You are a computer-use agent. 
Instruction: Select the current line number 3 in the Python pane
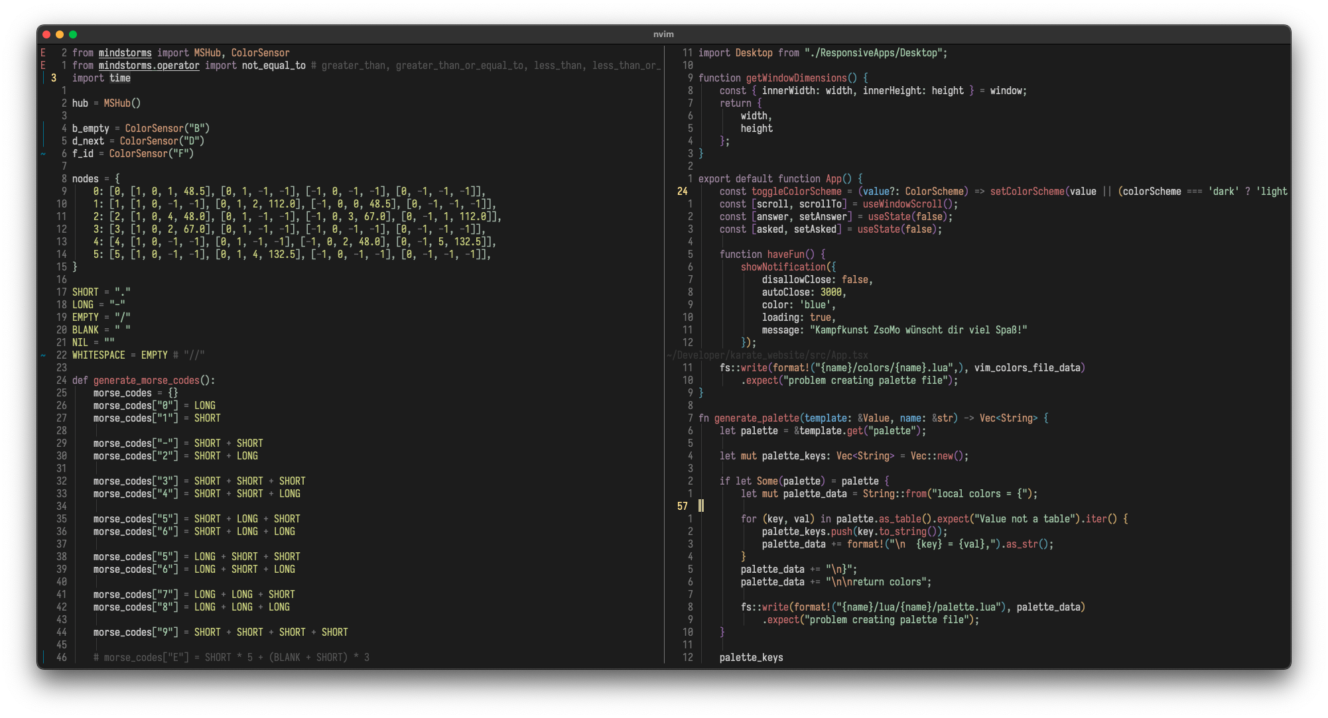point(54,78)
